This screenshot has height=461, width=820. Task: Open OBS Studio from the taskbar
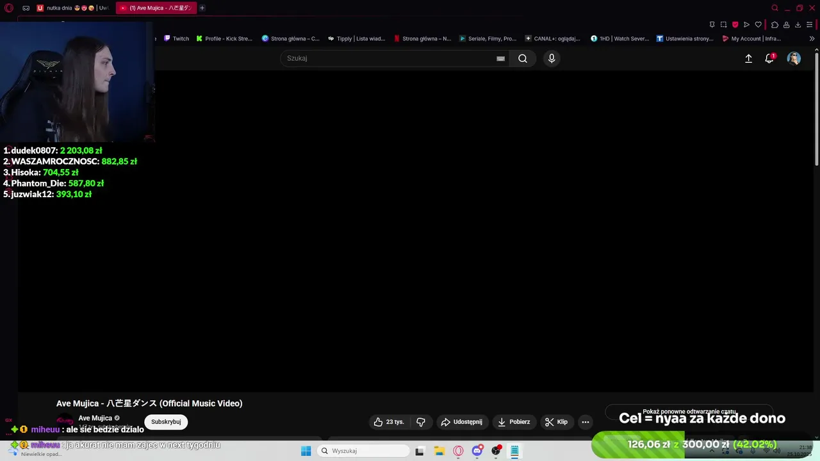496,451
